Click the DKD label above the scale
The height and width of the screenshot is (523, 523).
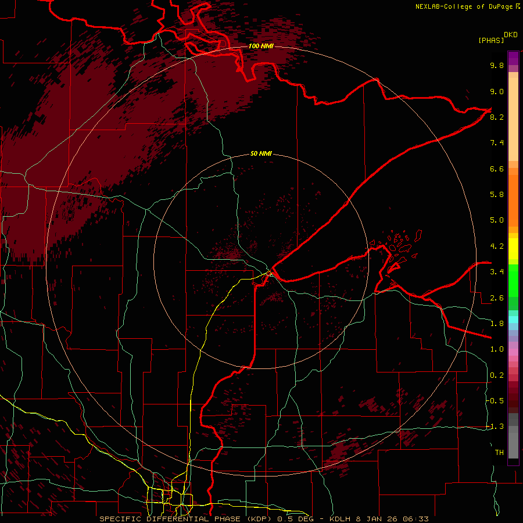pyautogui.click(x=511, y=35)
